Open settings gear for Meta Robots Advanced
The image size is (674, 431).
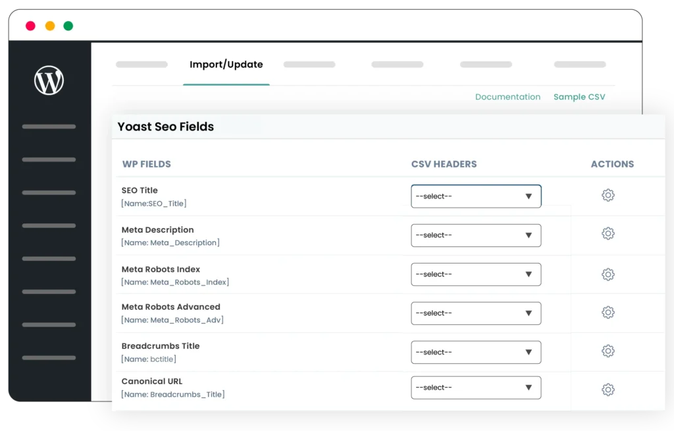[608, 312]
